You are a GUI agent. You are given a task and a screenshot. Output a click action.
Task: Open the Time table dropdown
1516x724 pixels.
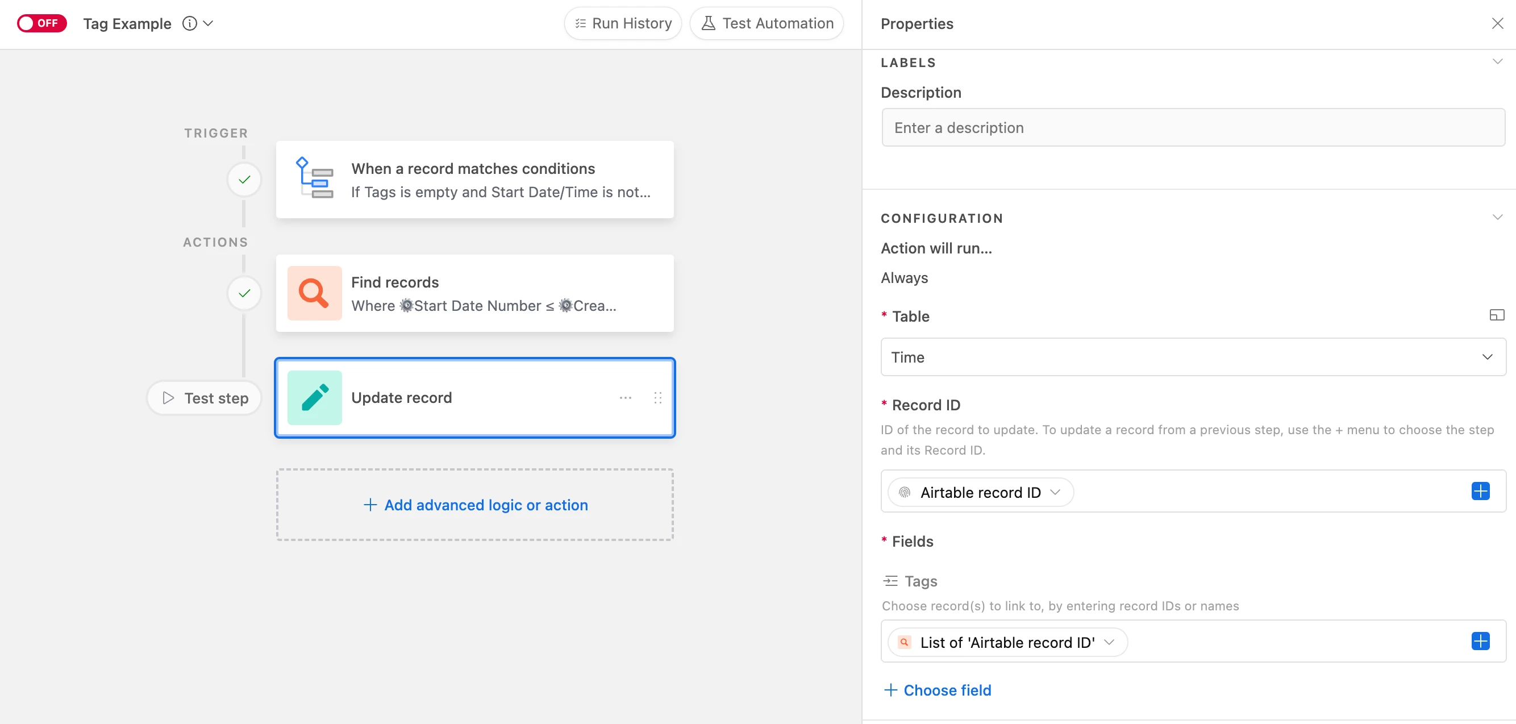[x=1192, y=357]
